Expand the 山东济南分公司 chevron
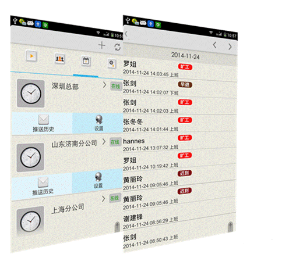296x272 pixels. click(x=104, y=142)
